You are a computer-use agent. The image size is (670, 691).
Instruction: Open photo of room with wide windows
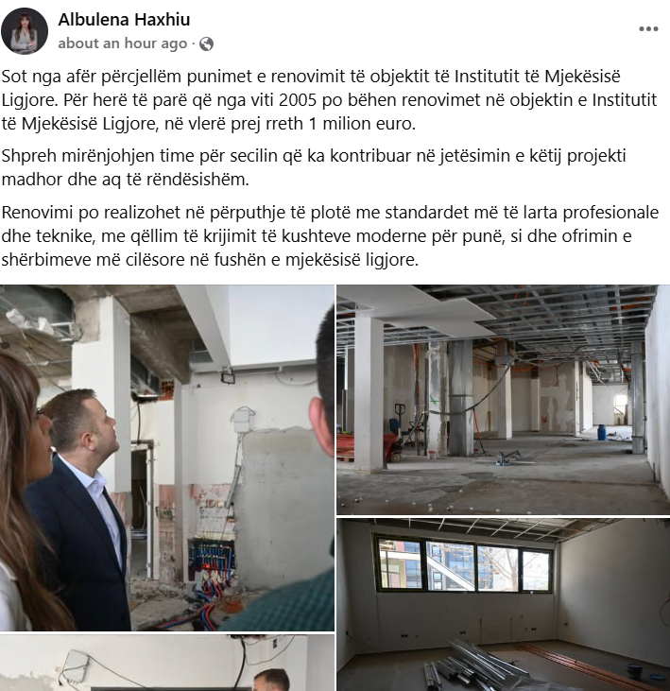click(504, 605)
